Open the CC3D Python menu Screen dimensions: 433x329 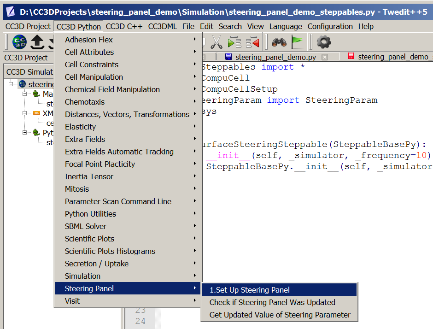78,27
